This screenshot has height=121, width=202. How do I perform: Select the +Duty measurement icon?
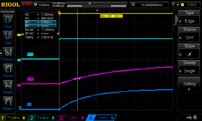coord(8,20)
